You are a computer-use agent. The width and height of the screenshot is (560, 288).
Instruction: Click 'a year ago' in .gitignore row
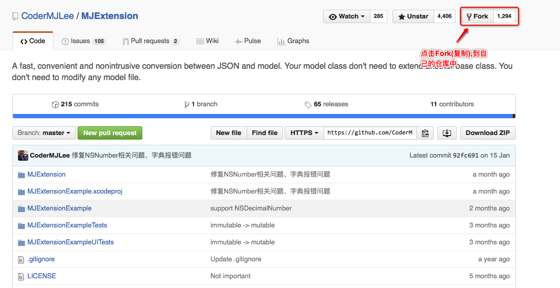click(494, 259)
